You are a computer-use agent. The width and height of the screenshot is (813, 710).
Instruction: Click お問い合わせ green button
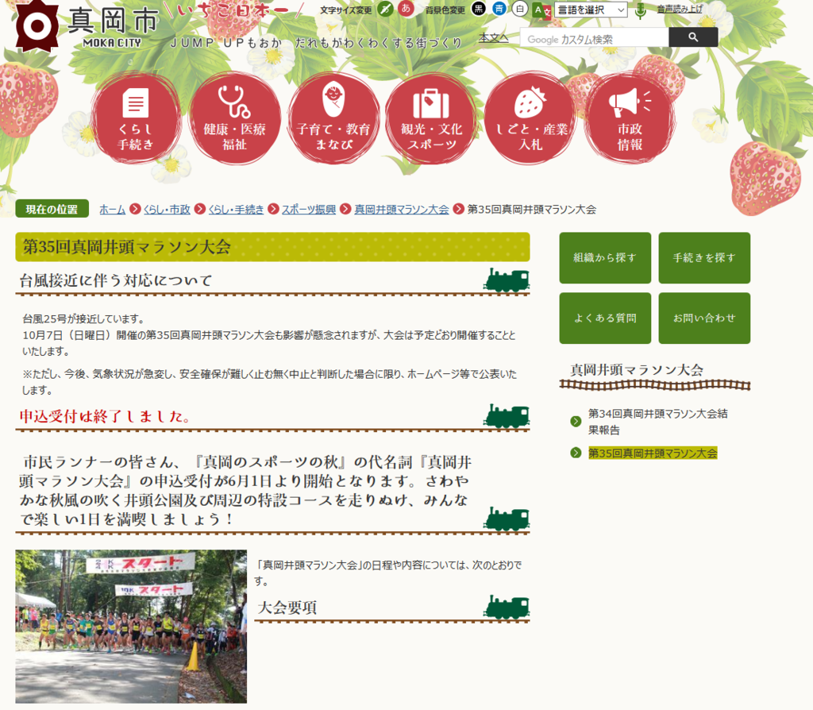pyautogui.click(x=704, y=318)
